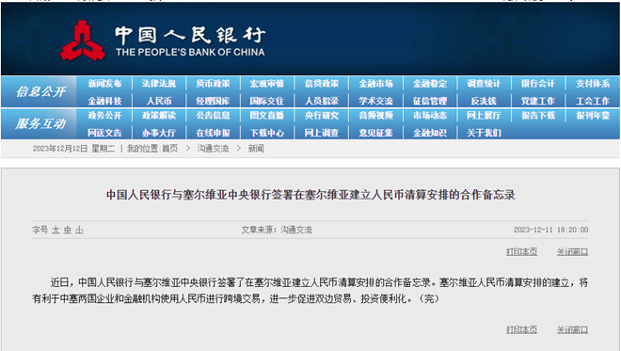Image resolution: width=621 pixels, height=351 pixels.
Task: Click the 信息公开 section header
Action: pos(40,92)
